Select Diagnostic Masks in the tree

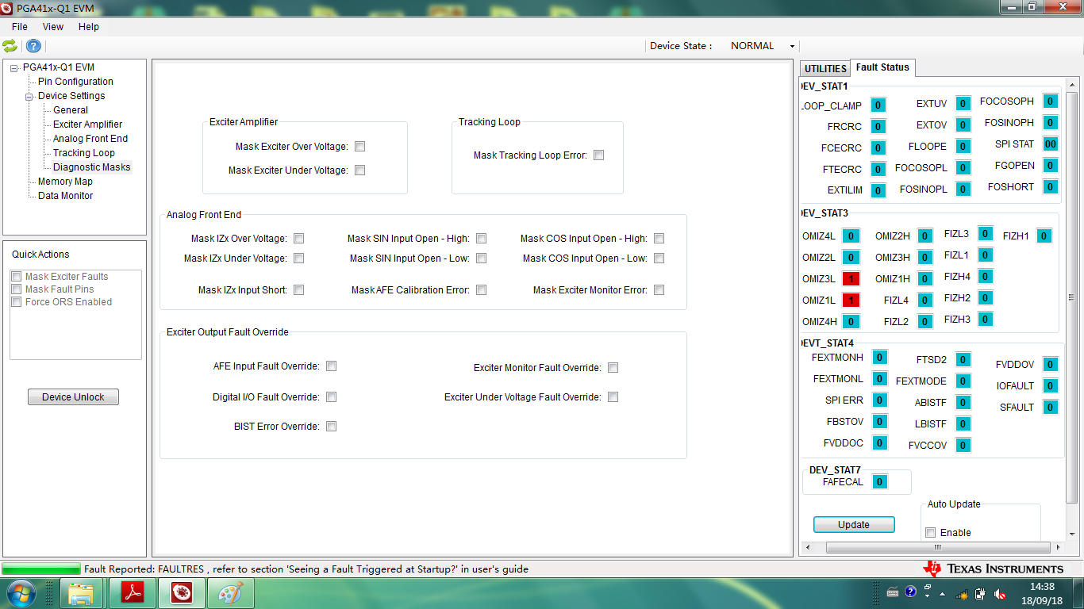coord(91,167)
